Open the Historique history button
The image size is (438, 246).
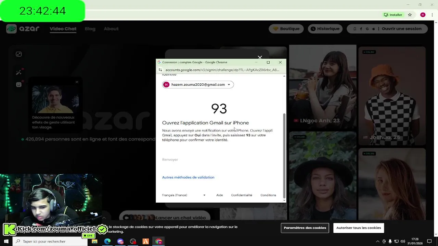click(x=325, y=29)
